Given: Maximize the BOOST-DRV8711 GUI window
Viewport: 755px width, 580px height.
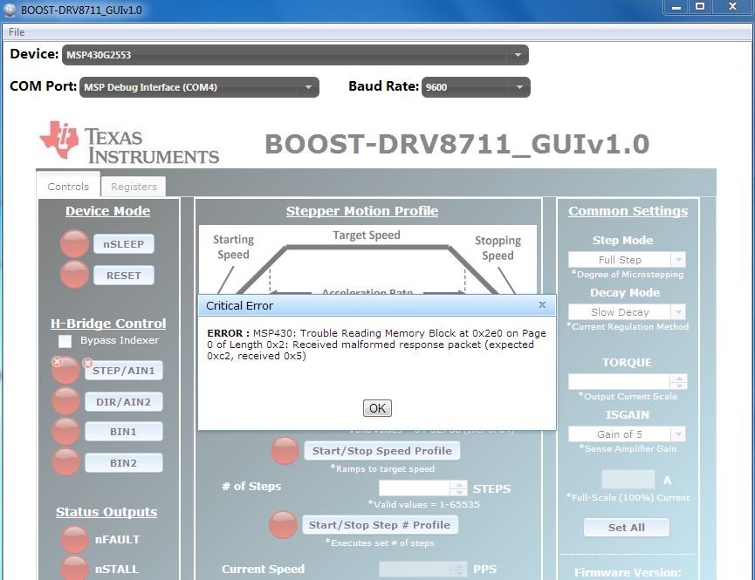Looking at the screenshot, I should tap(700, 8).
